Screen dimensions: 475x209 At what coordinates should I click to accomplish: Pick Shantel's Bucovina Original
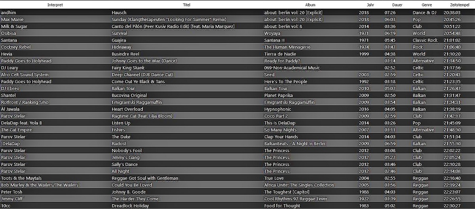tap(129, 95)
